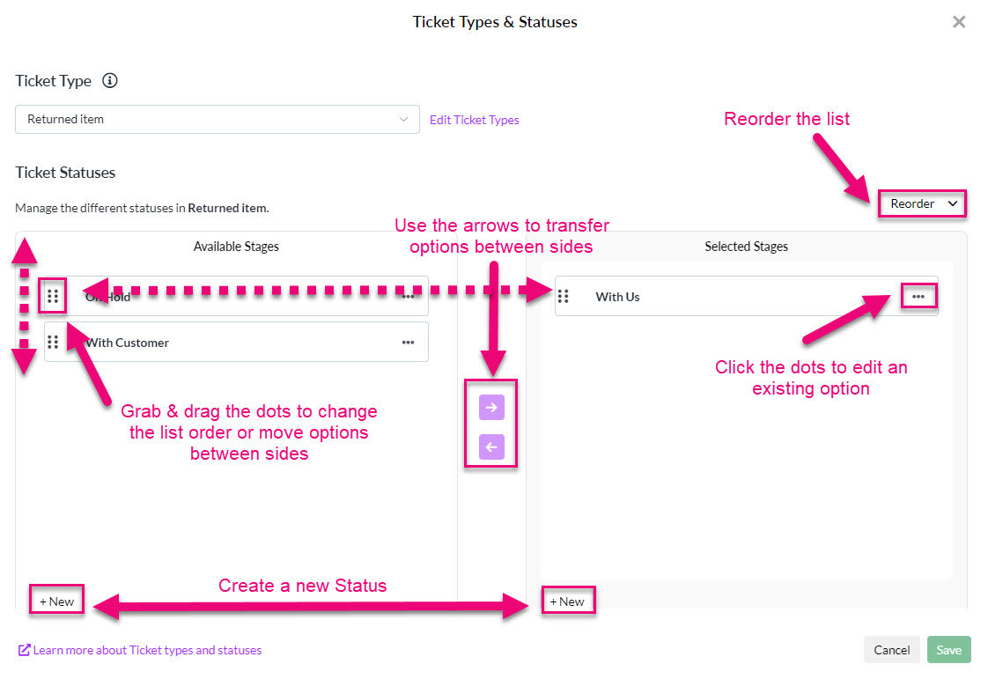
Task: Add a new status under Available Stages
Action: [56, 602]
